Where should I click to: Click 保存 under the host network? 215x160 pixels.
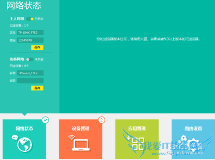tap(37, 48)
